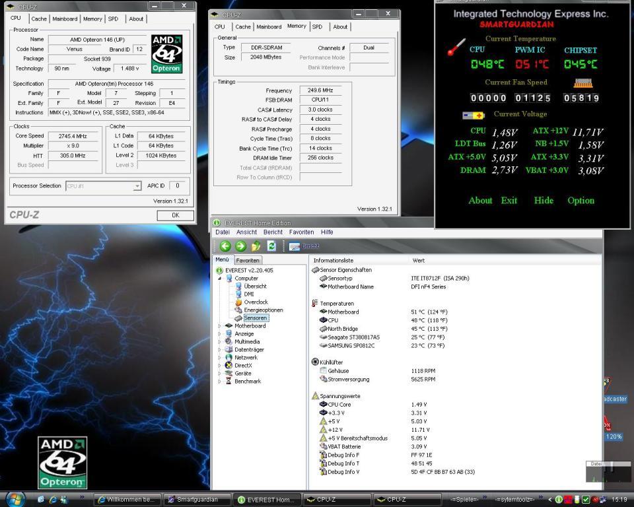The image size is (634, 507).
Task: Select EVEREST v2.20.405 root tree node
Action: [x=249, y=271]
